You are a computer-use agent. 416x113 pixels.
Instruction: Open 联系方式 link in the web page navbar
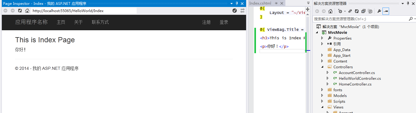(x=100, y=22)
